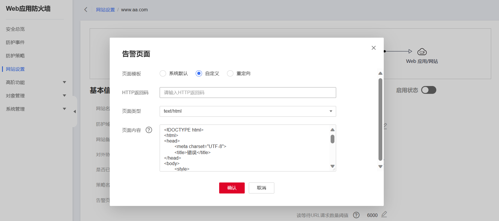The width and height of the screenshot is (499, 221).
Task: Go to 防护策略 in sidebar
Action: coord(15,56)
